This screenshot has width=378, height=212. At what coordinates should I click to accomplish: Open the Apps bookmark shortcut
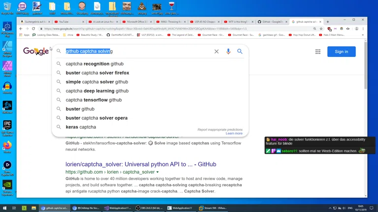coord(24,35)
